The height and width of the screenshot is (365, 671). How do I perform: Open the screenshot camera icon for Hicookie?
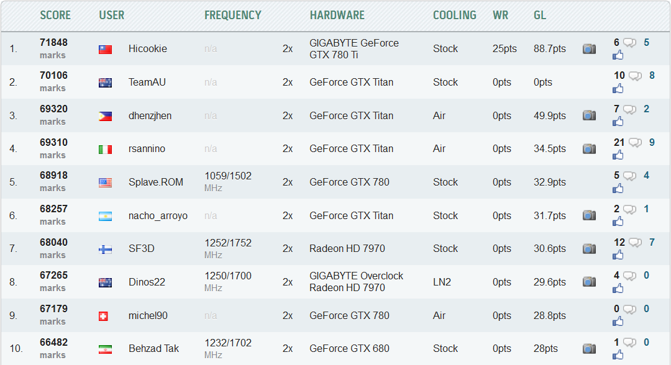(589, 48)
